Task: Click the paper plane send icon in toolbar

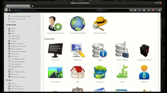Action: click(x=148, y=10)
